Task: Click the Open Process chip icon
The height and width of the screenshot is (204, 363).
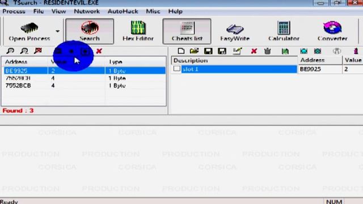Action: tap(29, 28)
